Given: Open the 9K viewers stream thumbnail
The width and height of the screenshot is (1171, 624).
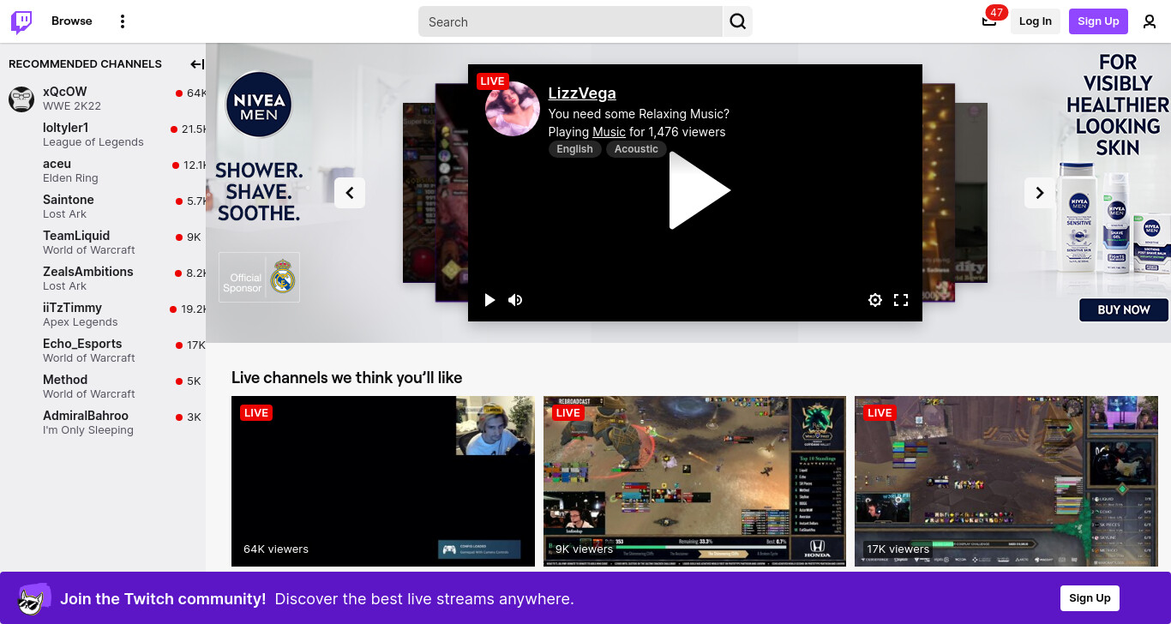Looking at the screenshot, I should tap(694, 481).
